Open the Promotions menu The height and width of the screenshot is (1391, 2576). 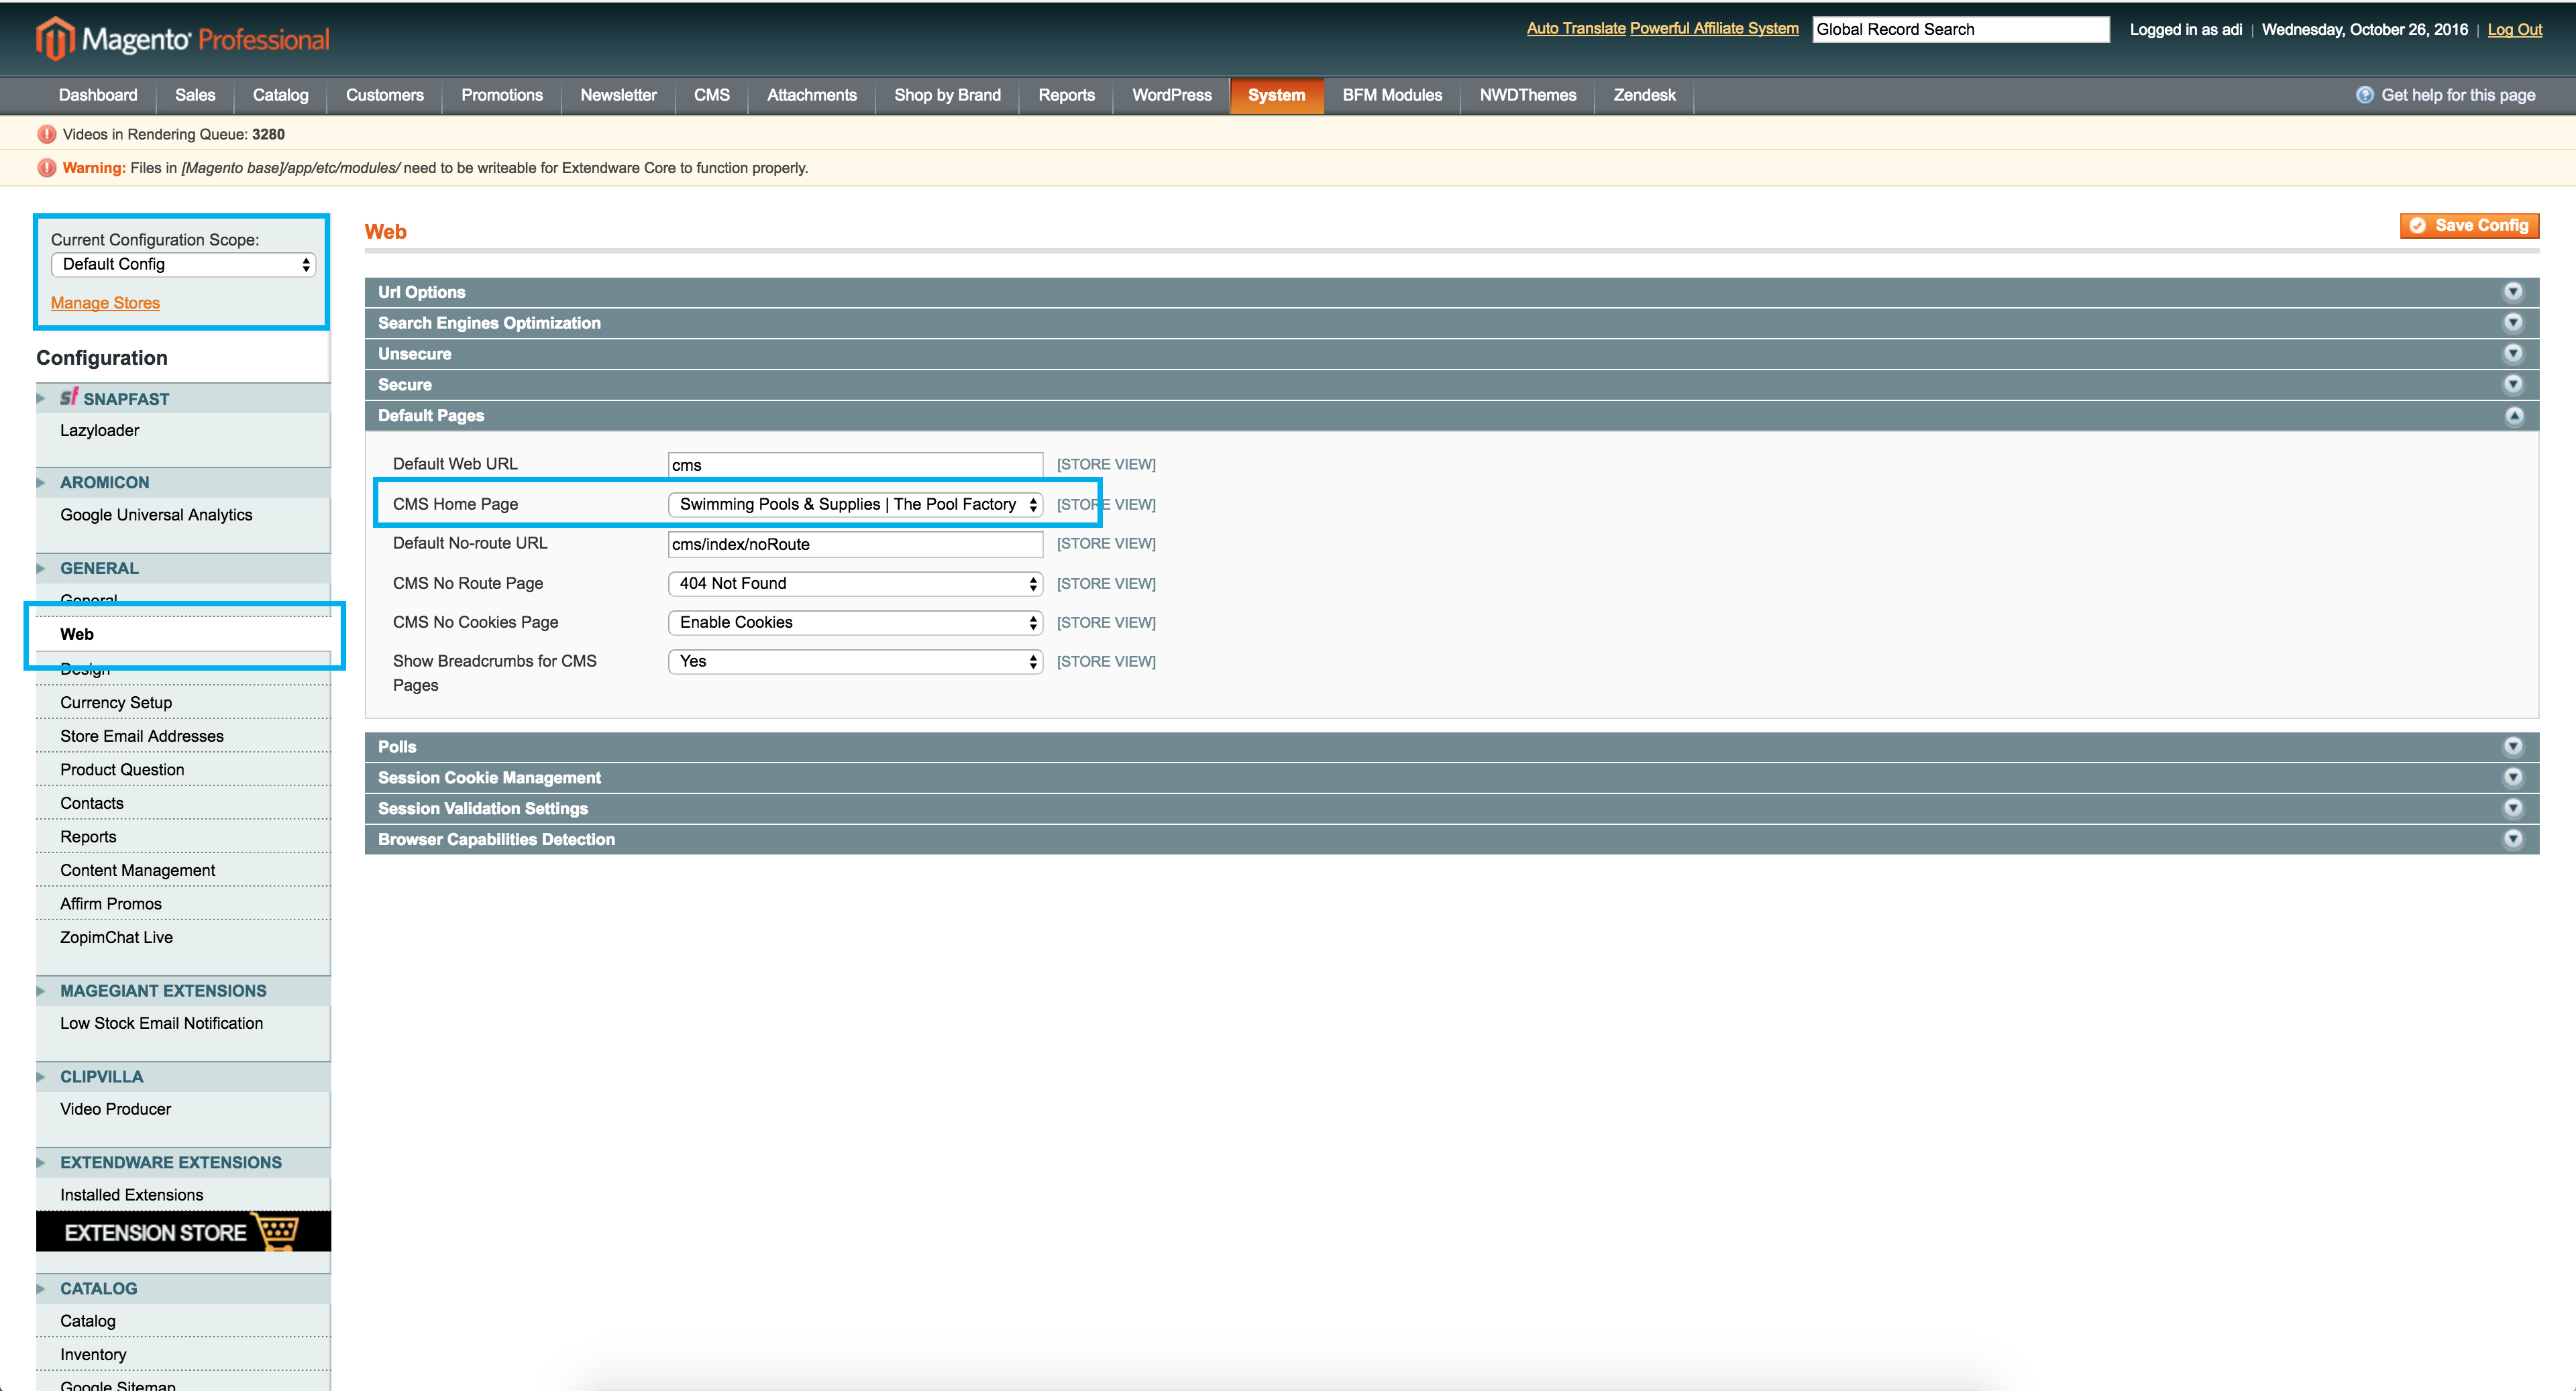coord(502,95)
